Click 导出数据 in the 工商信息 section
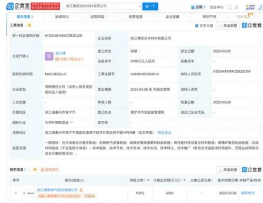Image resolution: width=263 pixels, height=203 pixels. tap(228, 26)
